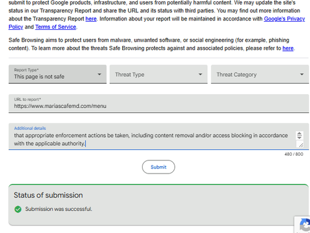The image size is (310, 233).
Task: Open the Report Type dropdown
Action: pos(58,74)
